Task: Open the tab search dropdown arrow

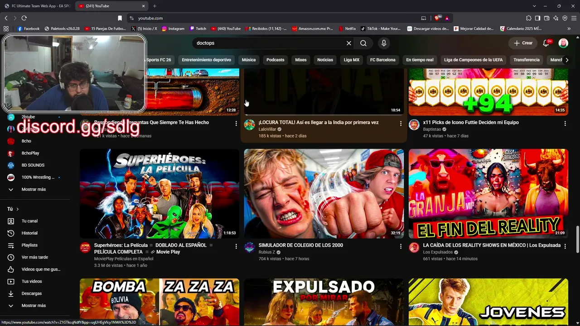Action: (x=534, y=6)
